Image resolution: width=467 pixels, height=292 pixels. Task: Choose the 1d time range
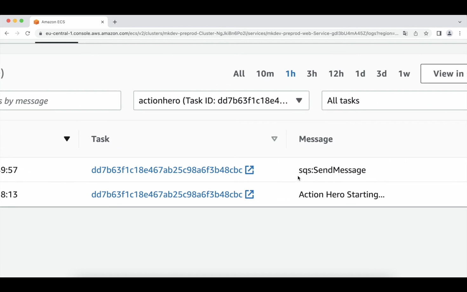point(360,74)
